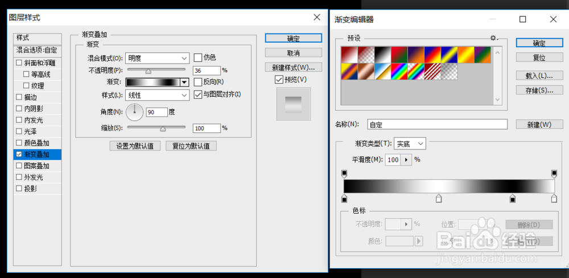569x278 pixels.
Task: Select the chrome gradient preset
Action: coord(382,72)
